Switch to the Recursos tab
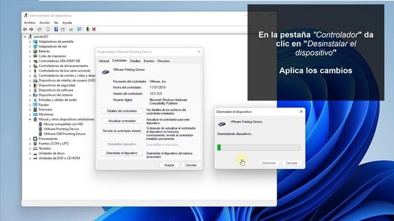 click(163, 61)
